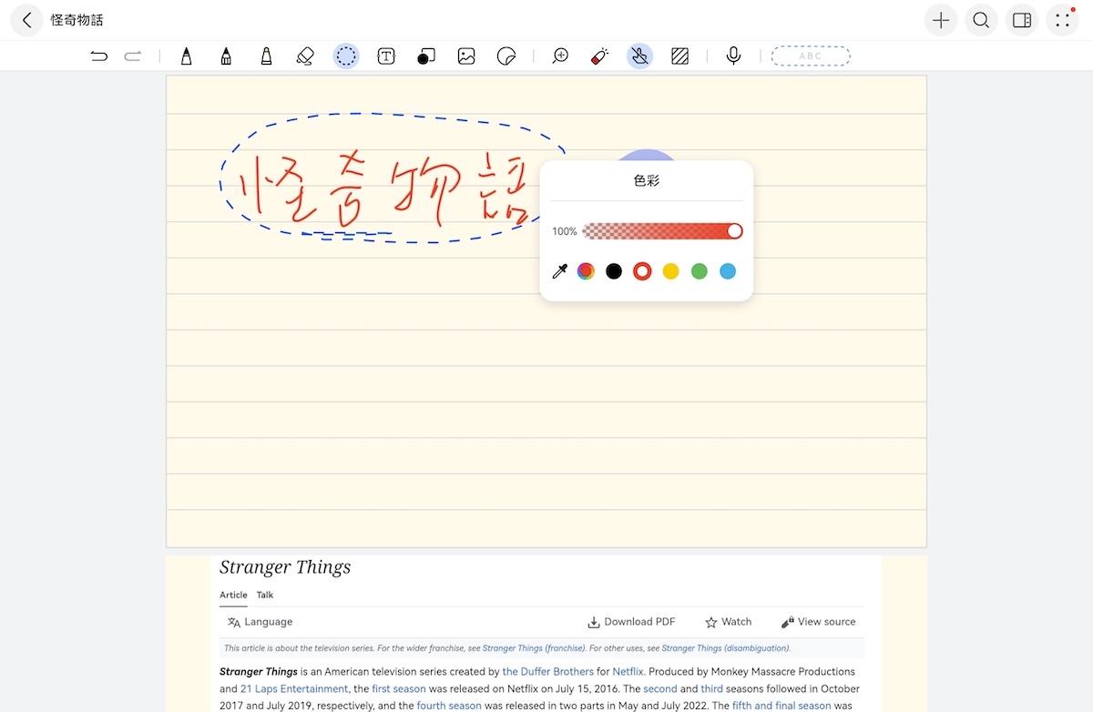
Task: Switch to the Talk tab
Action: pyautogui.click(x=265, y=595)
